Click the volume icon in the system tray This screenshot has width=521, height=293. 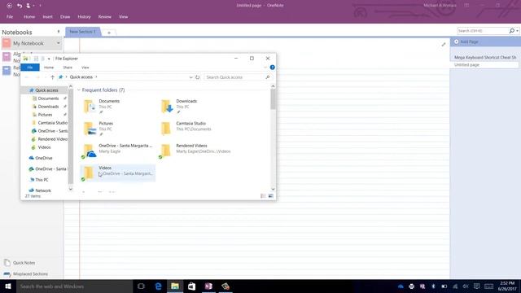pyautogui.click(x=466, y=286)
